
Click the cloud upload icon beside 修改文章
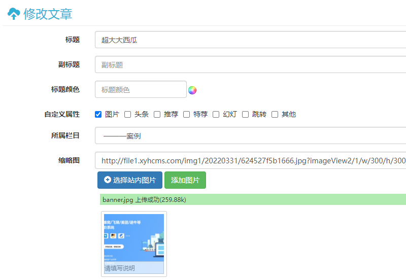[14, 13]
